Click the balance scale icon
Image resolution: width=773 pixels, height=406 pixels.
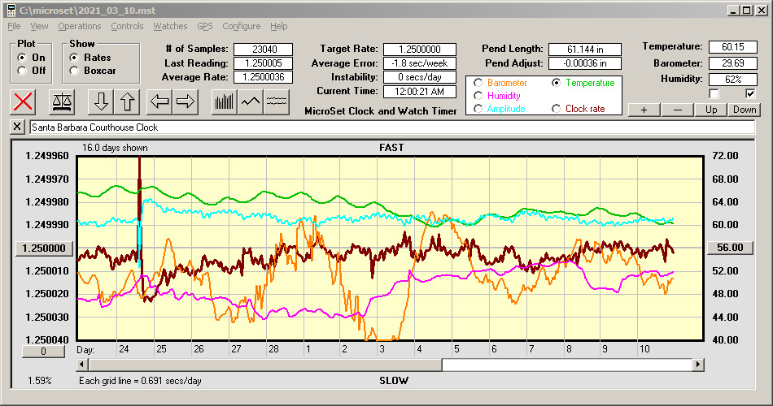(61, 101)
